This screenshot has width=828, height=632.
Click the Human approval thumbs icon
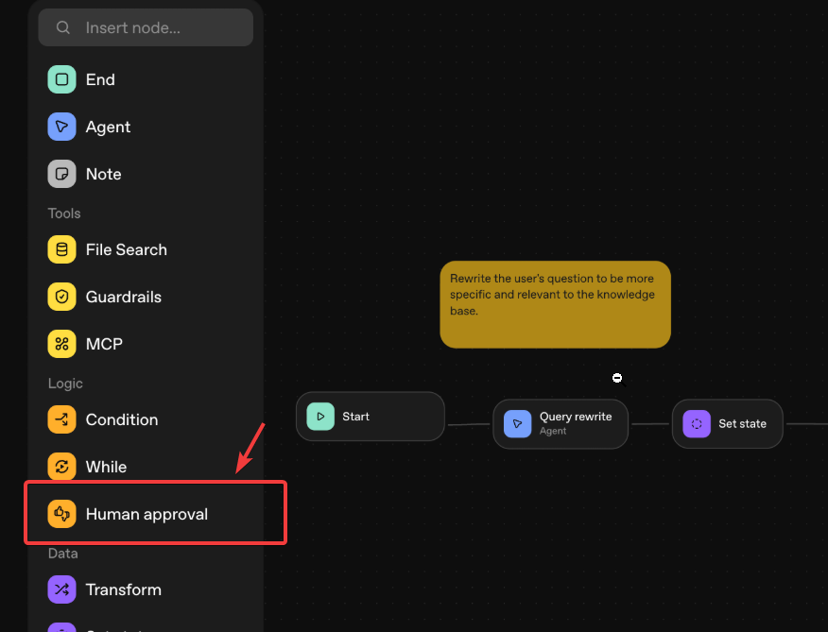(x=61, y=514)
